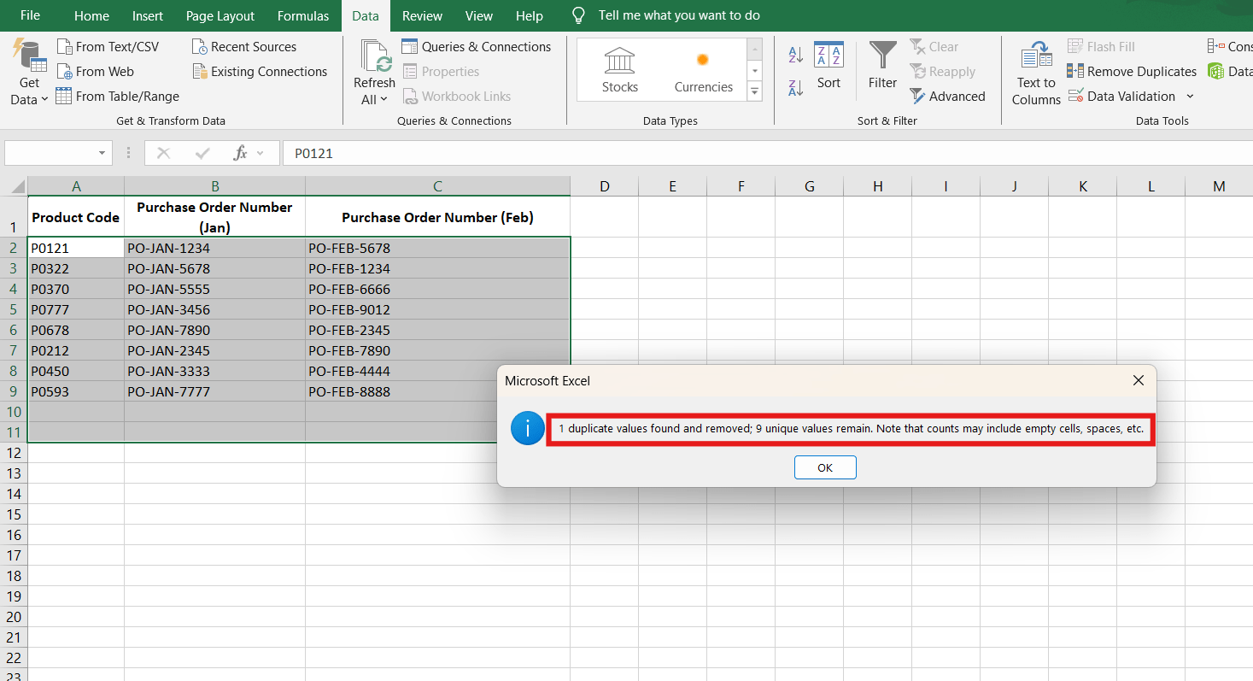Import data From Text/CSV

108,47
